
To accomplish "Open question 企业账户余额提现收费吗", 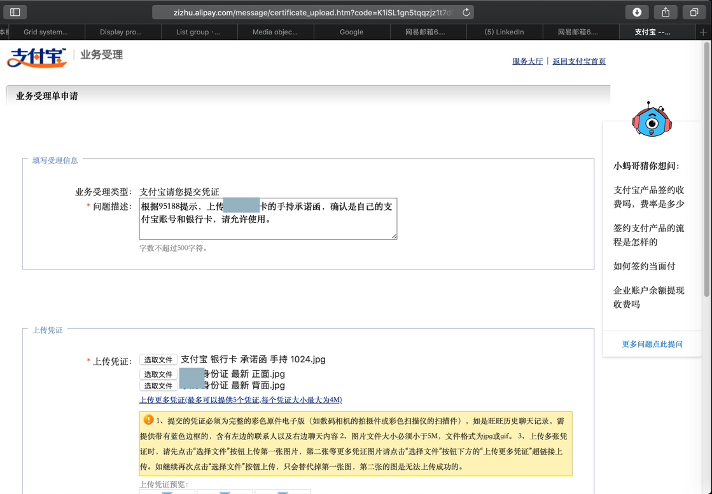I will 648,297.
